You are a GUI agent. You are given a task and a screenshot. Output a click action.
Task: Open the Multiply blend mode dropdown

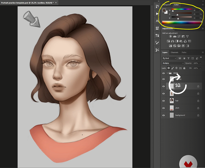[173, 63]
